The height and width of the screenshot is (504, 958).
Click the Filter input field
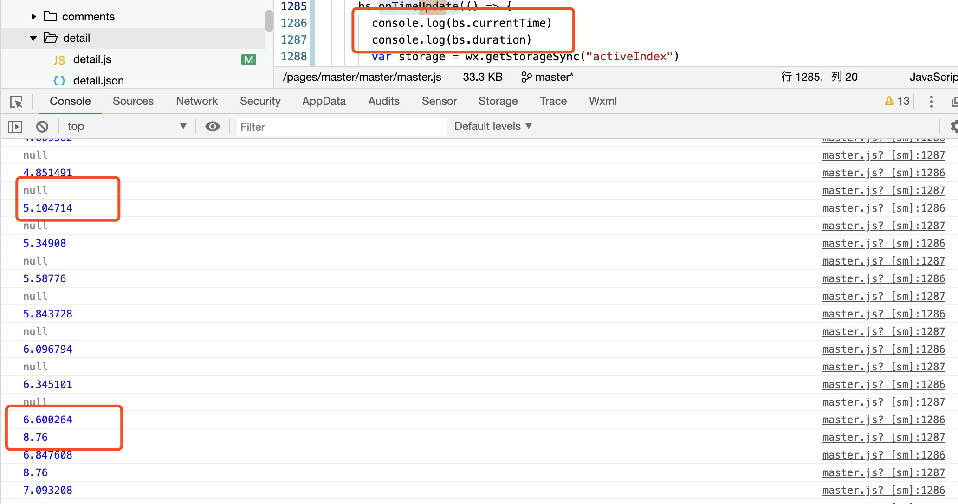341,127
